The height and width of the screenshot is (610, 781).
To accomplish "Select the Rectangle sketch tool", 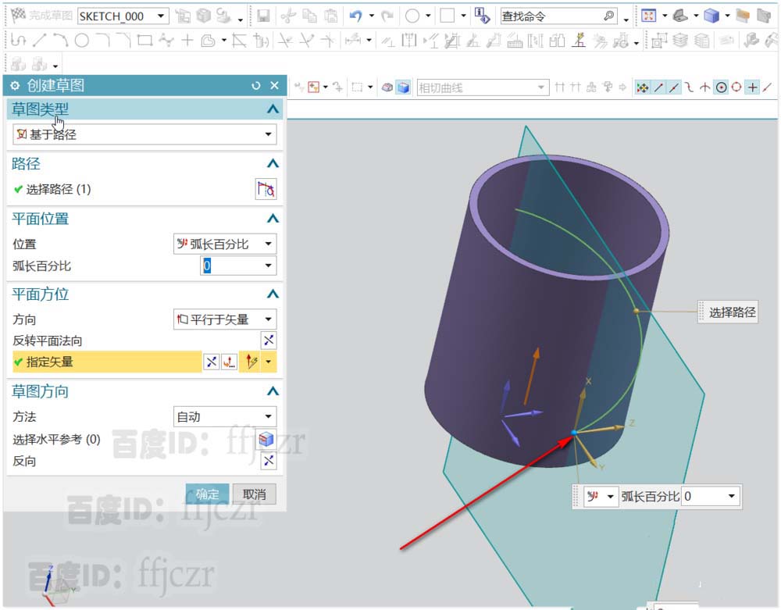I will (x=145, y=41).
